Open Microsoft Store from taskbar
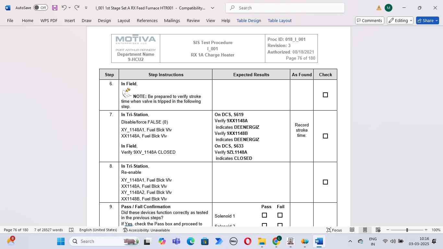The image size is (443, 249). 205,241
